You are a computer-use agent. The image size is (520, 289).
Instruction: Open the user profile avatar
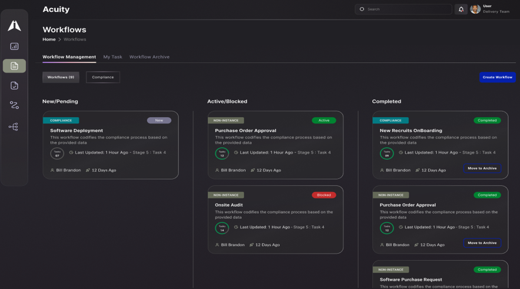pos(475,9)
